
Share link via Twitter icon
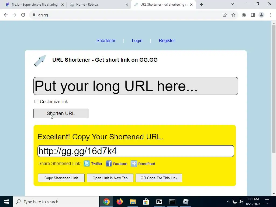[x=87, y=164]
